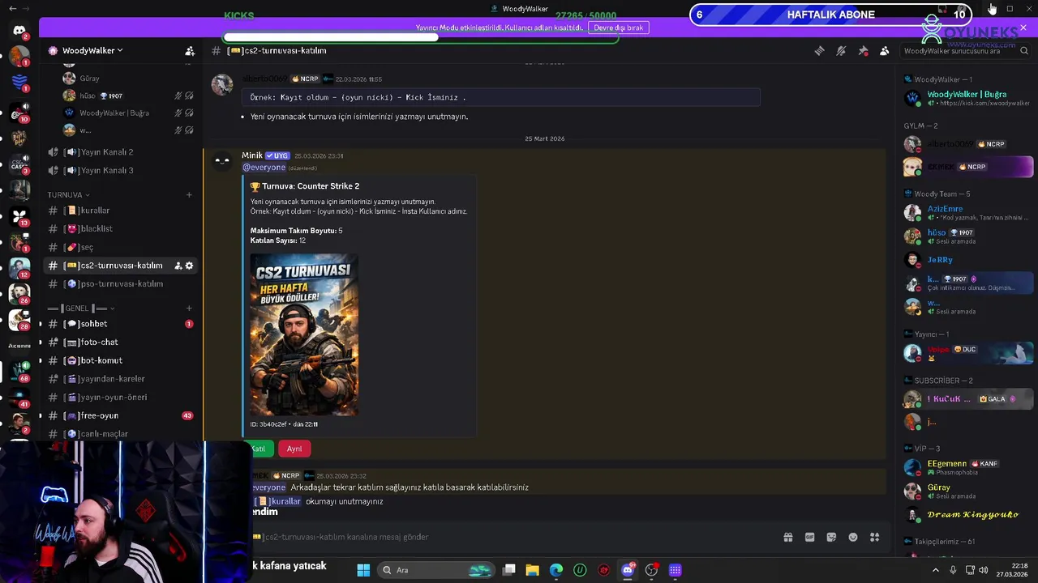The image size is (1038, 583).
Task: Open the kurallar channel
Action: coord(94,211)
